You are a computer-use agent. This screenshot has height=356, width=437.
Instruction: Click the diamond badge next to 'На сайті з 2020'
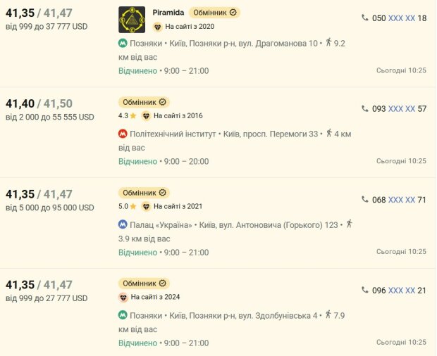click(157, 27)
